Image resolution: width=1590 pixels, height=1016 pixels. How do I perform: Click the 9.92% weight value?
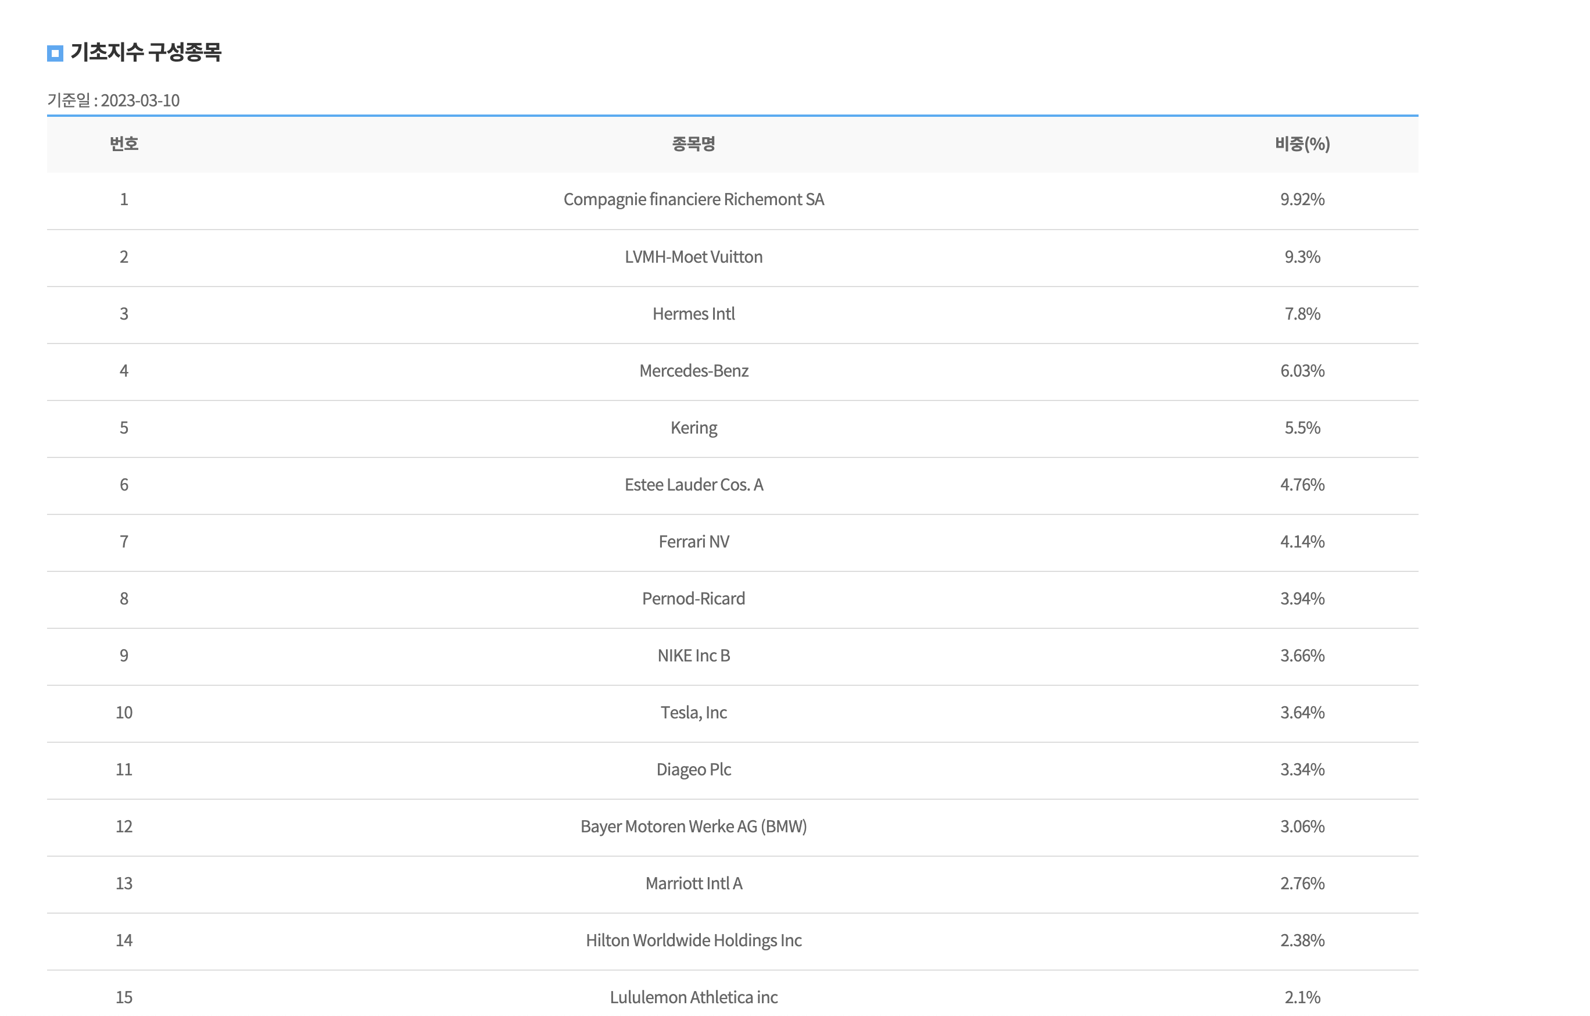tap(1302, 199)
